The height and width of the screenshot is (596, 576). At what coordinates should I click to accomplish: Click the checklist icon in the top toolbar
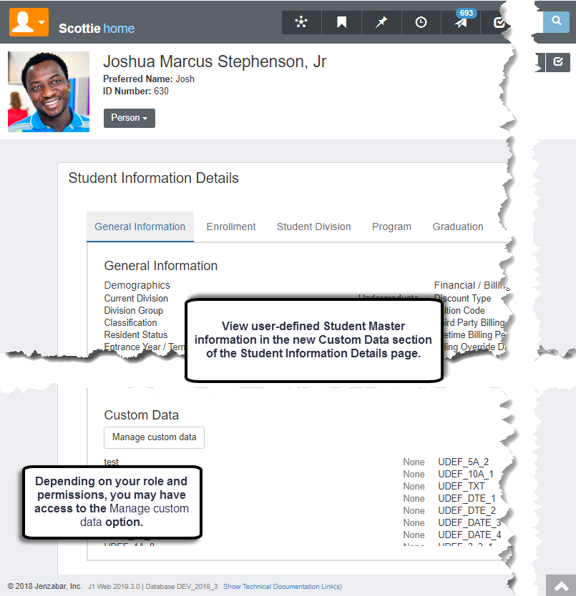coord(499,23)
